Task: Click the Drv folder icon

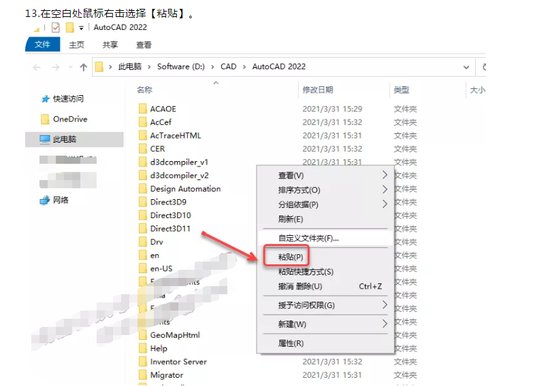Action: coord(143,242)
